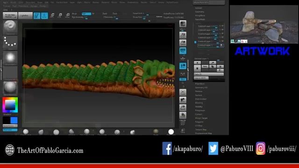
Task: Click the BPR render icon
Action: [x=183, y=24]
